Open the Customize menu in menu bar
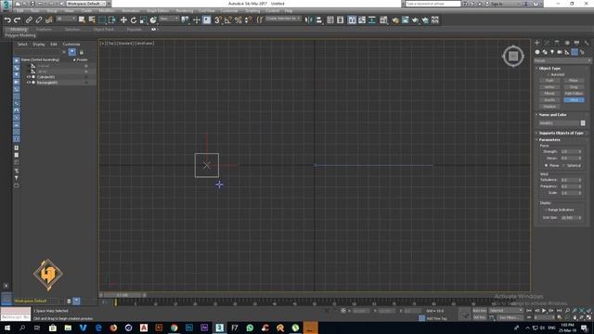The height and width of the screenshot is (334, 594). click(229, 11)
